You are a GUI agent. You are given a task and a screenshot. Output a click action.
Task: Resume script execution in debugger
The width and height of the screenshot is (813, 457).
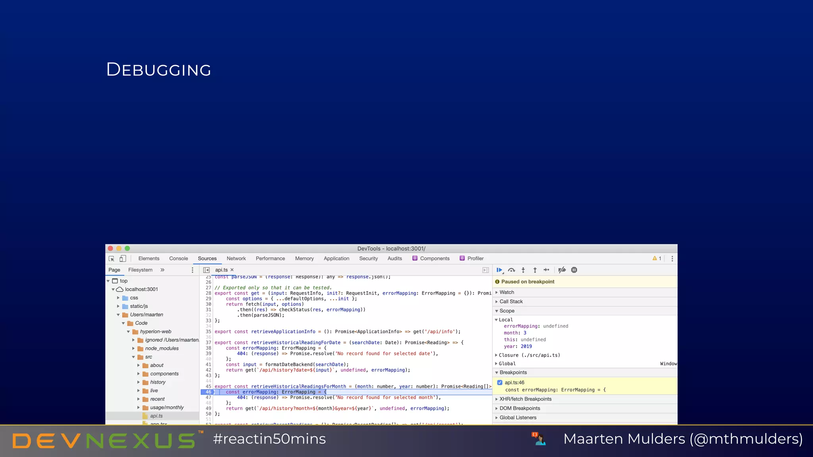tap(500, 270)
